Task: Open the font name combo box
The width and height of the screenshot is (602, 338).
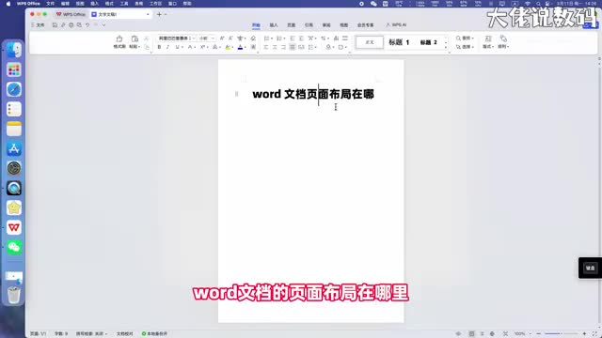Action: 176,38
